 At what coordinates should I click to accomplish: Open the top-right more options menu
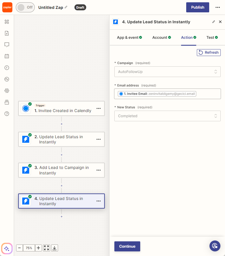click(x=218, y=7)
